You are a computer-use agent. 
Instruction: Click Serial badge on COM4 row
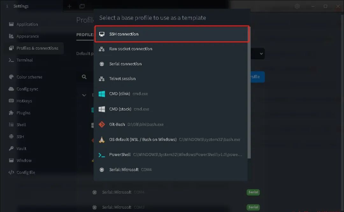click(253, 192)
